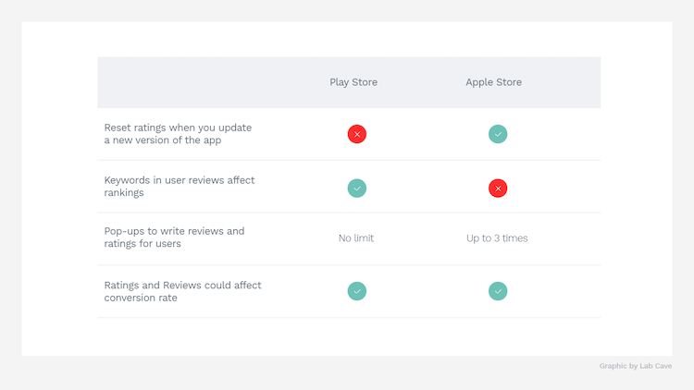Screen dimensions: 694x390
Task: Select the Play Store column header
Action: (353, 82)
